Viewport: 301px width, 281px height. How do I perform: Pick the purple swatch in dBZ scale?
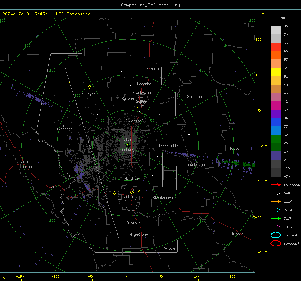(276, 114)
